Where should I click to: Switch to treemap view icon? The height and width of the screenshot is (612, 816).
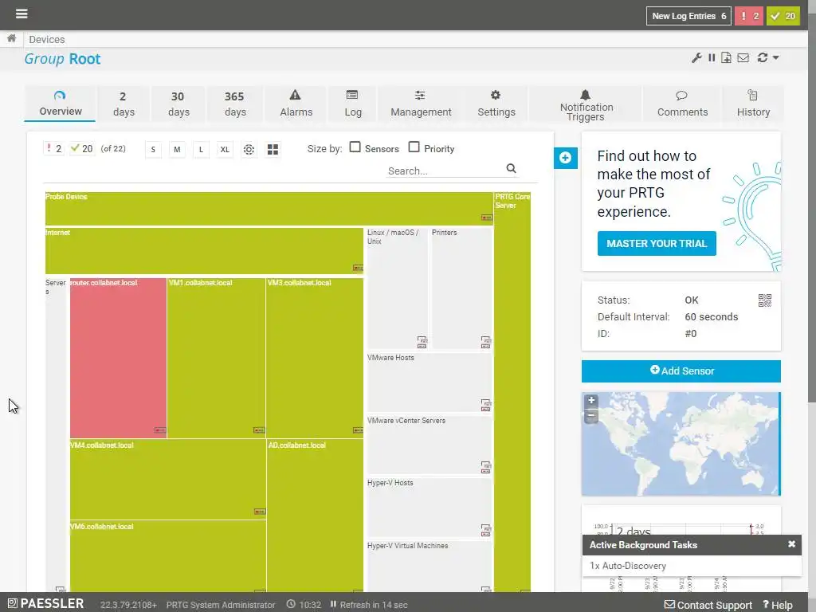pos(273,149)
